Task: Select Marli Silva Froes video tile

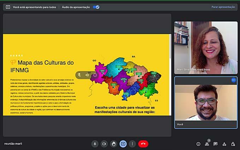Action: 206,48
